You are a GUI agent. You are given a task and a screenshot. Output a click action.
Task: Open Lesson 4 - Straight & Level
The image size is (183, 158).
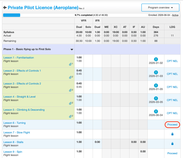point(19,97)
